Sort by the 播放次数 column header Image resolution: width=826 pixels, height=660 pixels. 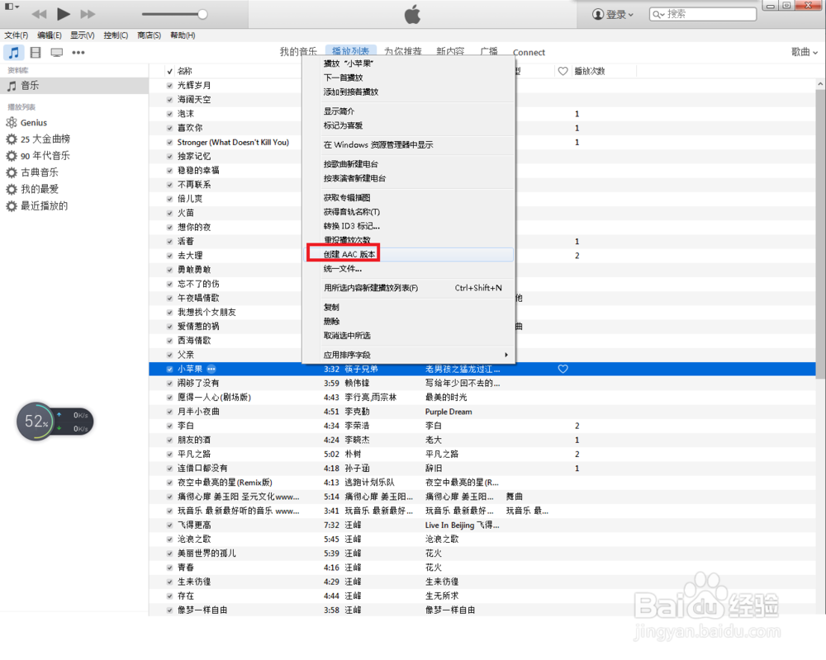pos(590,71)
